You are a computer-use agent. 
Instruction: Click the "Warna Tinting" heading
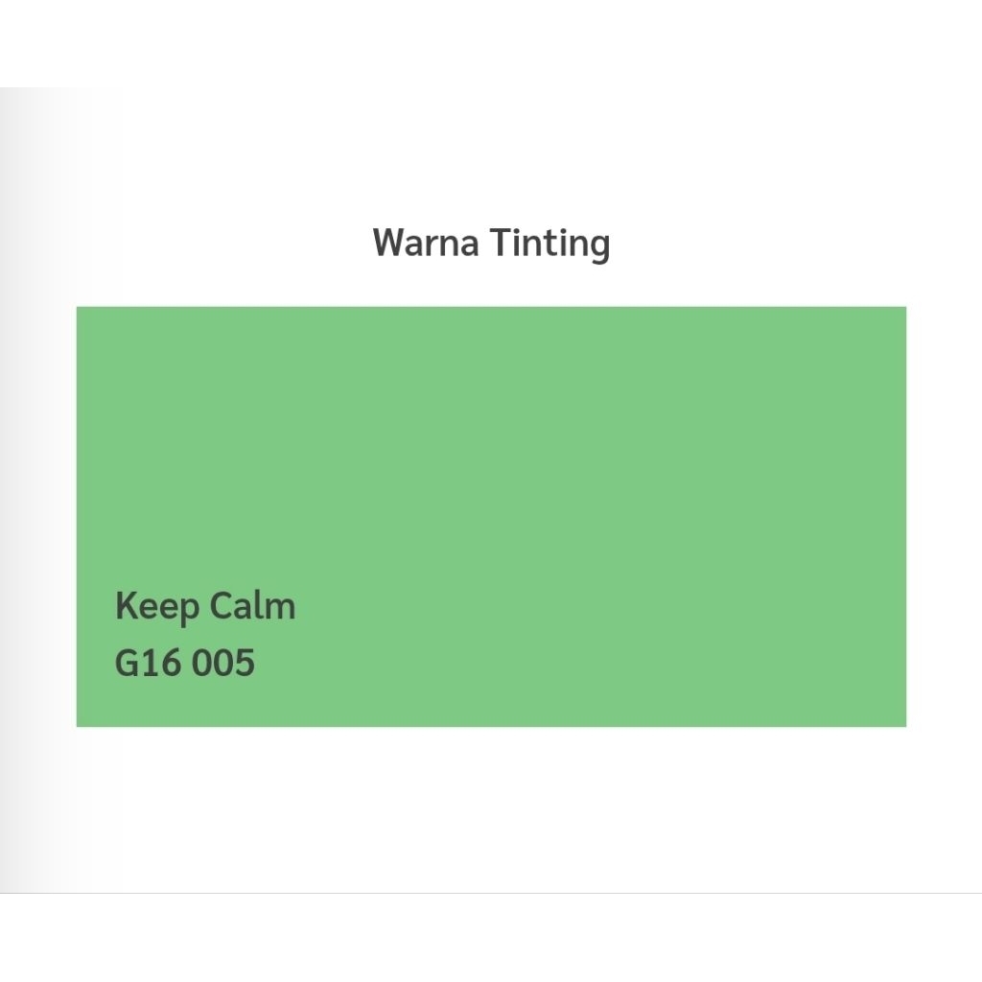click(491, 243)
